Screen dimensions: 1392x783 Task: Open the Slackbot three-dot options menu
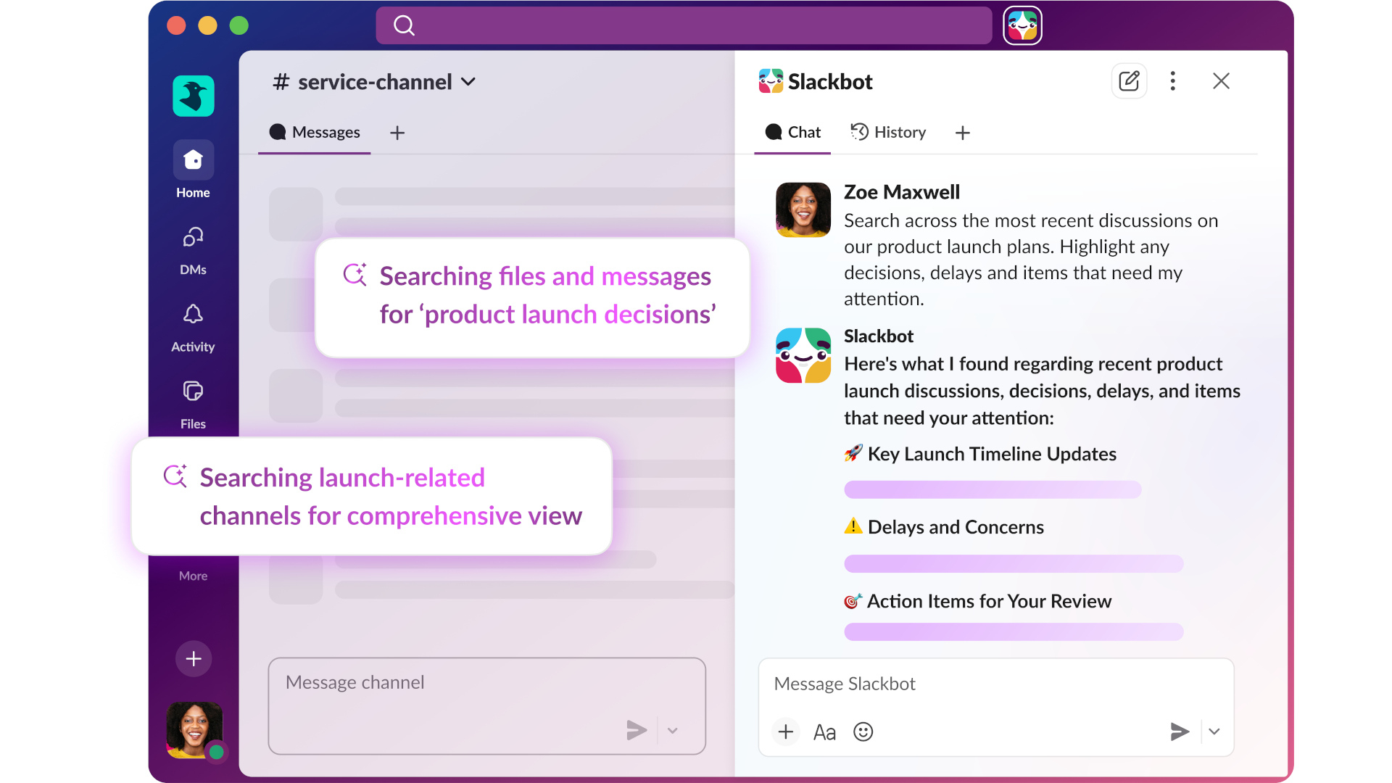point(1172,80)
